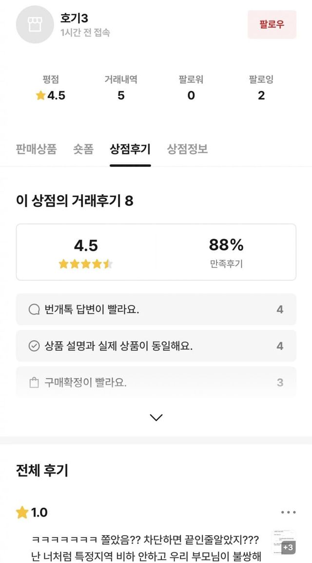View 거래내역 count of 5
The height and width of the screenshot is (563, 312).
121,96
